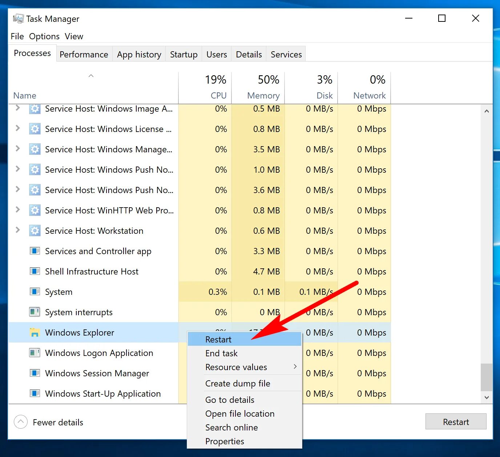The height and width of the screenshot is (457, 500).
Task: Sort by the CPU column header
Action: 205,88
